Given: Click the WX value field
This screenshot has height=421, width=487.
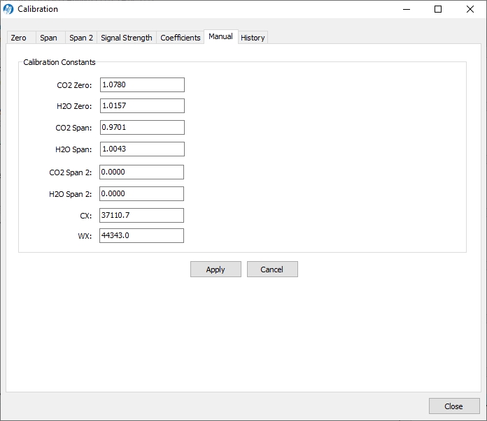Looking at the screenshot, I should [x=141, y=236].
